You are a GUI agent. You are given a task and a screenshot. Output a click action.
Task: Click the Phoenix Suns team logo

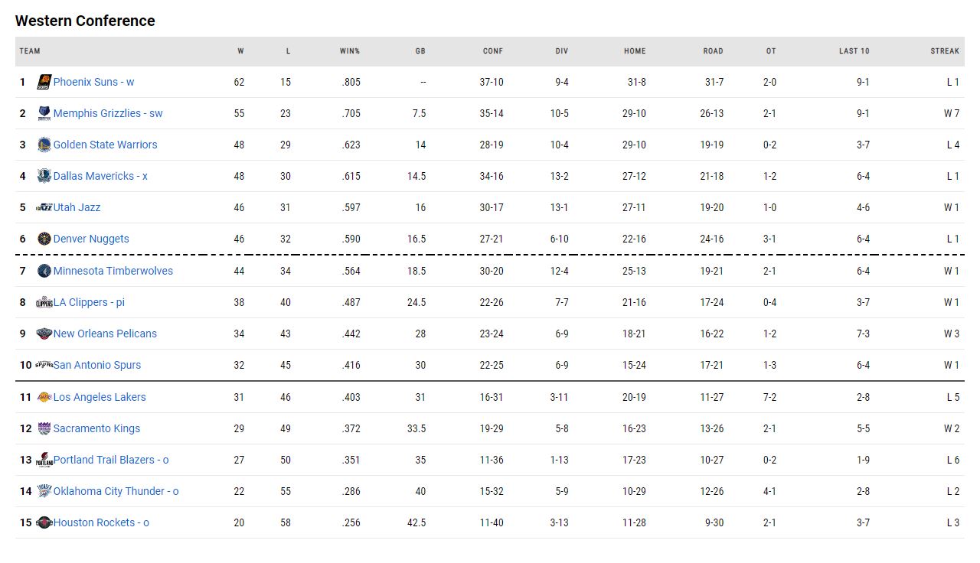(44, 82)
